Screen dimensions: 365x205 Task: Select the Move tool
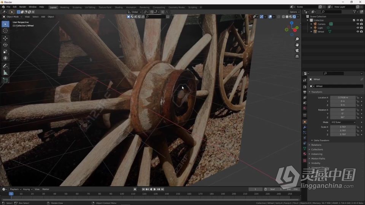pyautogui.click(x=5, y=38)
